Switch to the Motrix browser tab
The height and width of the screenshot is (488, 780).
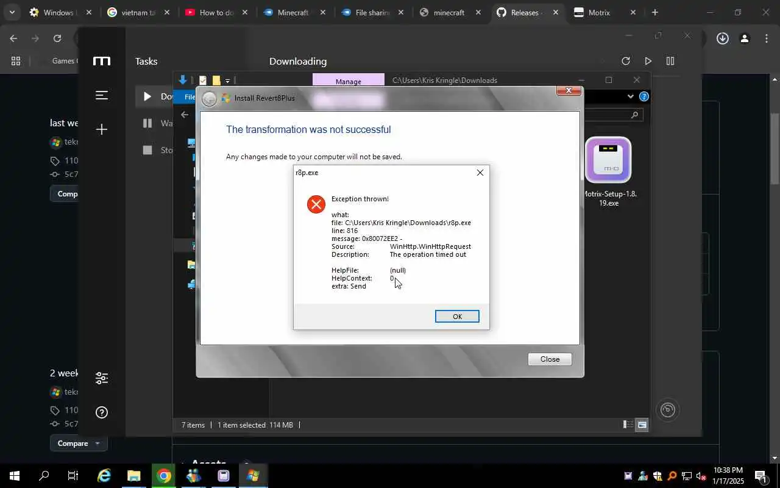click(606, 12)
